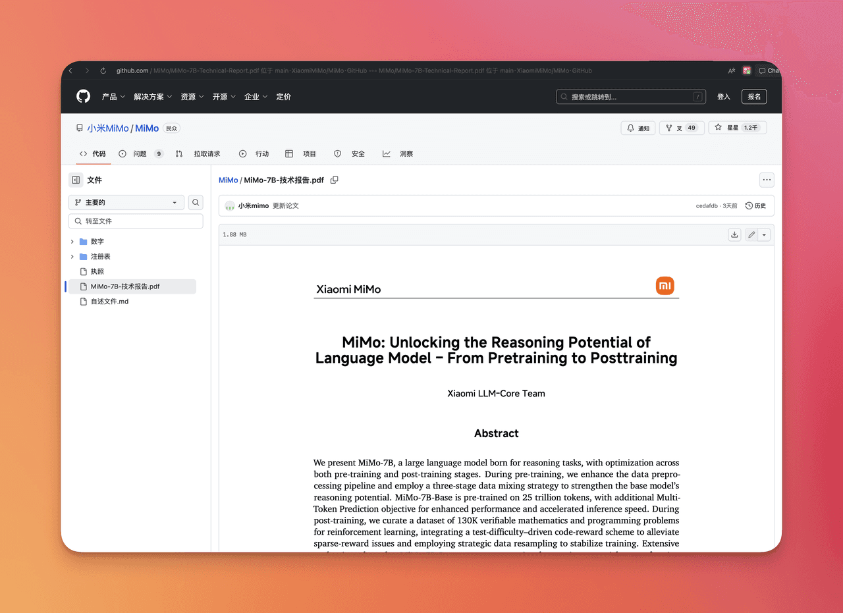
Task: Switch to the 项目 tab
Action: pos(301,153)
